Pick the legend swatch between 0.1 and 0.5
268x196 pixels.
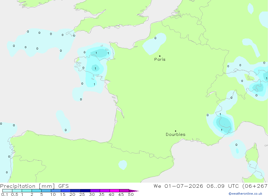(7, 191)
